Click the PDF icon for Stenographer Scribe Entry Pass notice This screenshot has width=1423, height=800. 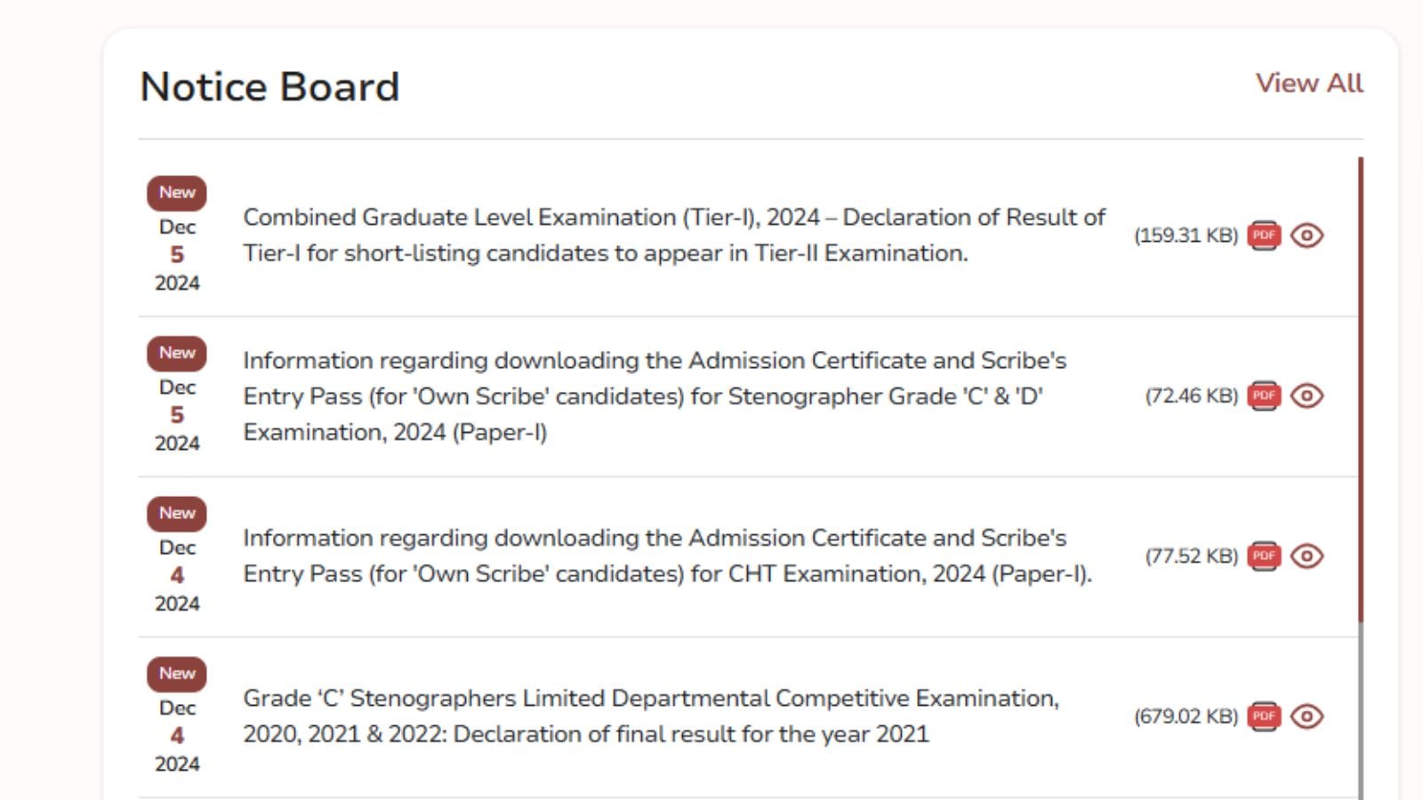click(1265, 396)
